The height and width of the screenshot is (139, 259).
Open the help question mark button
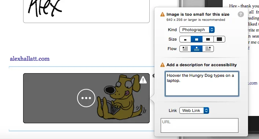tap(241, 14)
